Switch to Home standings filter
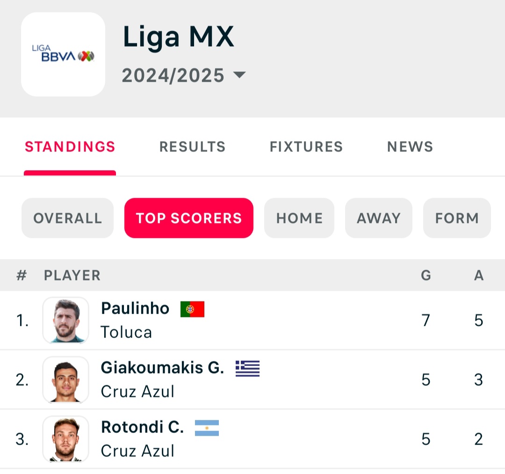505x474 pixels. (299, 218)
